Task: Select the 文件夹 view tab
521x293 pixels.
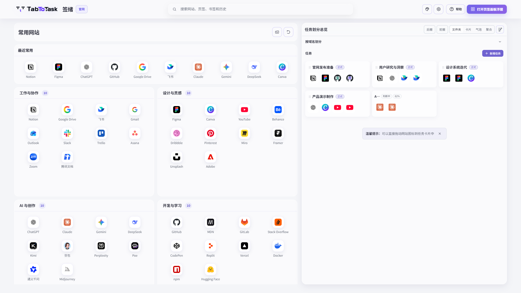Action: 456,30
